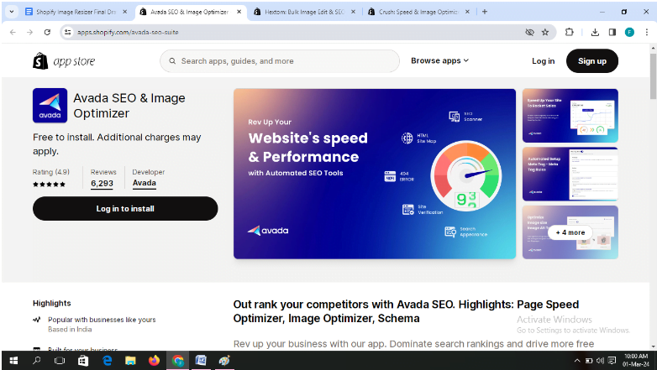The image size is (657, 370).
Task: Open the notifications center icon
Action: click(612, 361)
